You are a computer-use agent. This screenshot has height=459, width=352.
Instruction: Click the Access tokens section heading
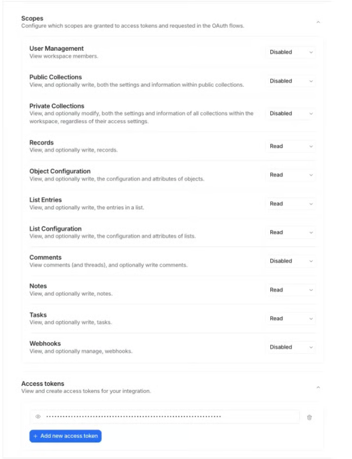tap(43, 383)
